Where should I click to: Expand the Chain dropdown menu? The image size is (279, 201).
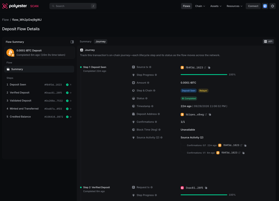pos(200,6)
